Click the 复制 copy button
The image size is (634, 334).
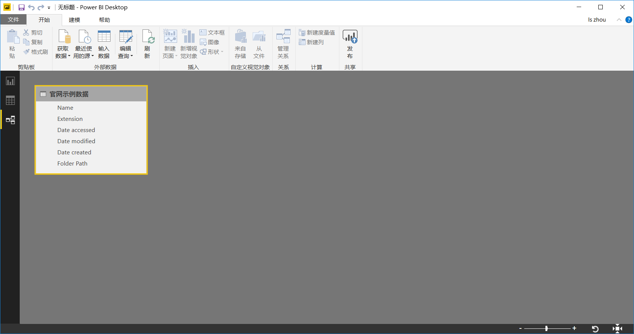[x=33, y=42]
